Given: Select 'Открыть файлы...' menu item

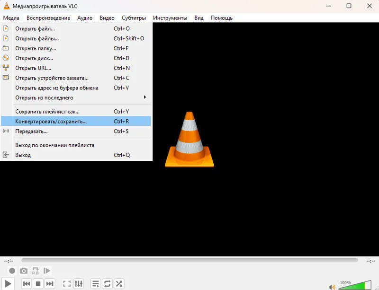Looking at the screenshot, I should pos(76,38).
